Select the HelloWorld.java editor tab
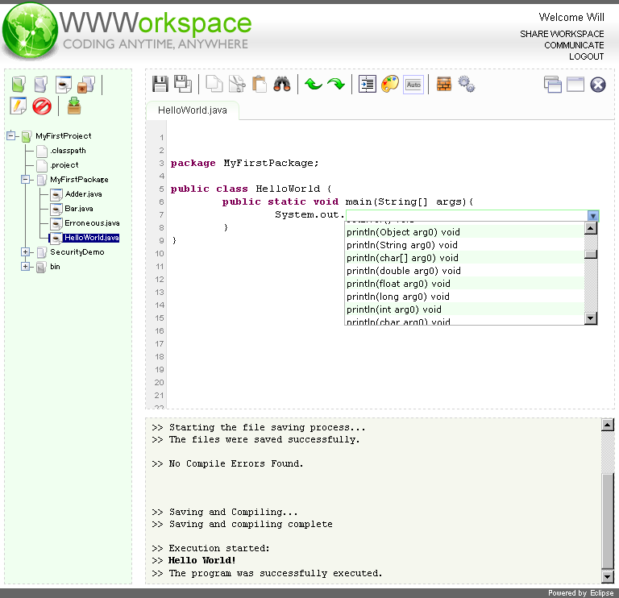The width and height of the screenshot is (619, 598). pyautogui.click(x=193, y=110)
